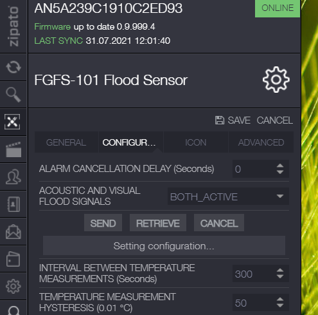Click the LAST SYNC timestamp 31.07.2021 12:01:40
Image resolution: width=318 pixels, height=315 pixels.
pos(128,41)
